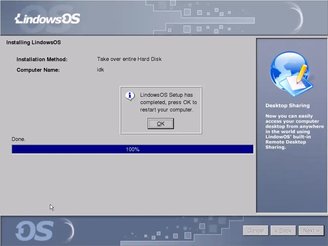
Task: Click "Take over entire Hard Disk" value
Action: (129, 59)
